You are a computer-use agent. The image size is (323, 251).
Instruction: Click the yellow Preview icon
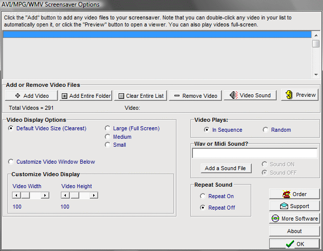[289, 95]
